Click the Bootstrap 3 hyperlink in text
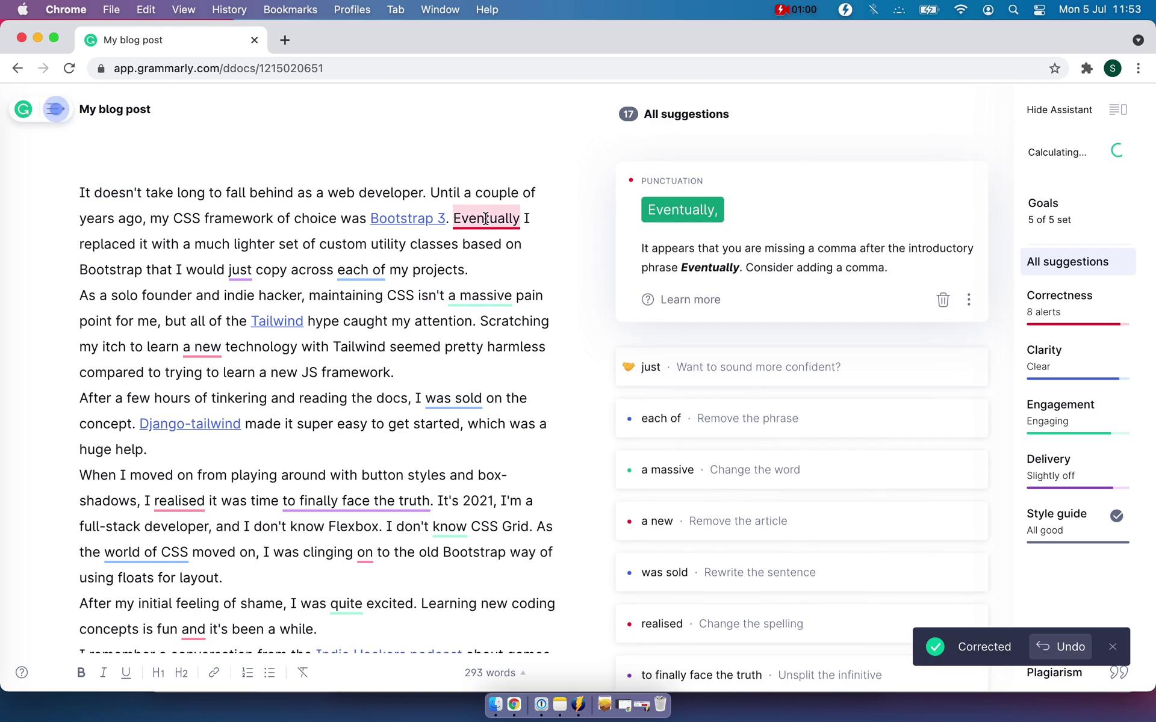Viewport: 1156px width, 722px height. [407, 218]
